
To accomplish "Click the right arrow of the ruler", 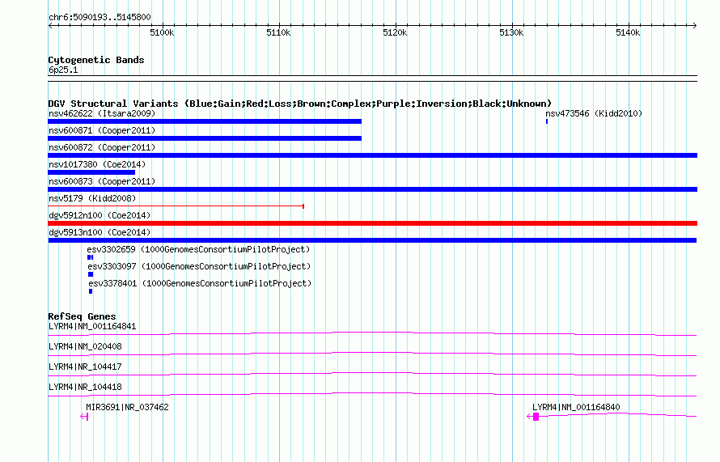I will (694, 26).
